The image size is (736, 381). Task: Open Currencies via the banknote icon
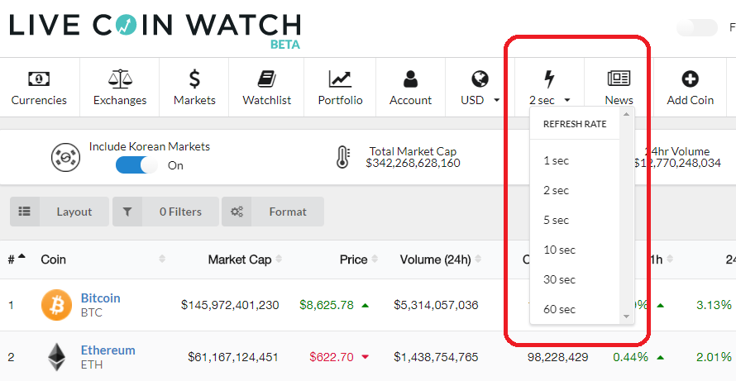pyautogui.click(x=39, y=79)
